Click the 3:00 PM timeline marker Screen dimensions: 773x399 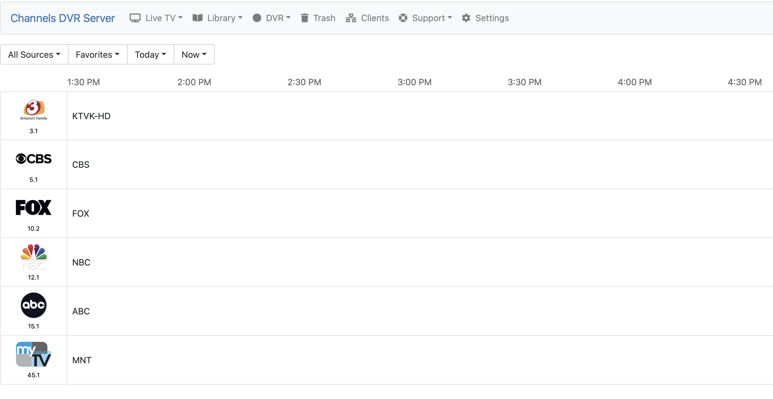(x=414, y=82)
